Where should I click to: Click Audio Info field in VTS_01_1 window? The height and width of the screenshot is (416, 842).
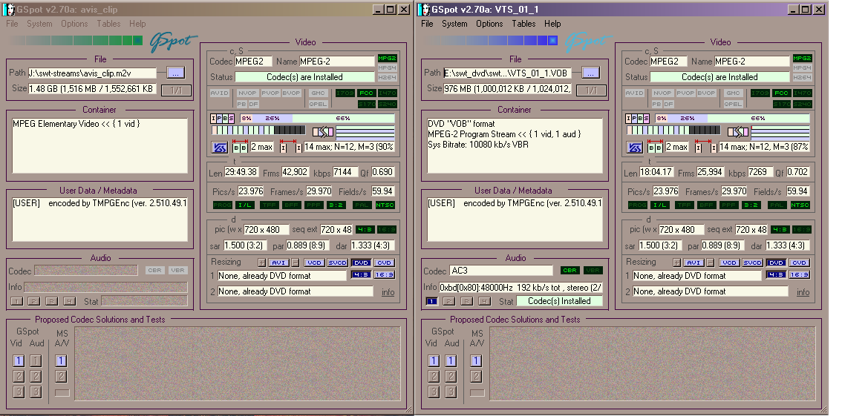(520, 287)
